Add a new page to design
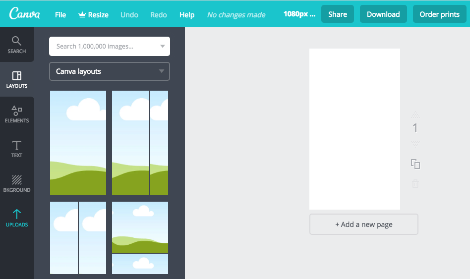The width and height of the screenshot is (470, 279). pyautogui.click(x=364, y=224)
